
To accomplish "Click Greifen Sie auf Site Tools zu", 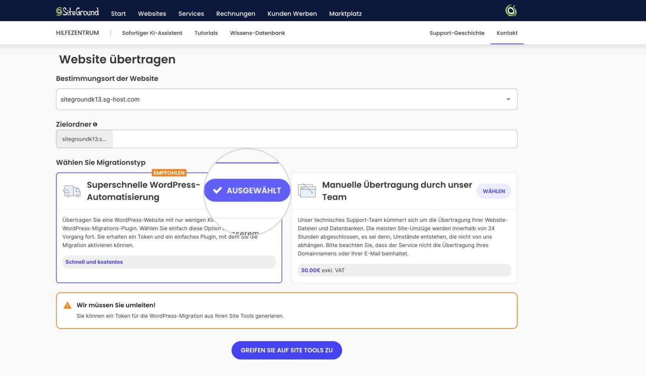I will pyautogui.click(x=287, y=350).
